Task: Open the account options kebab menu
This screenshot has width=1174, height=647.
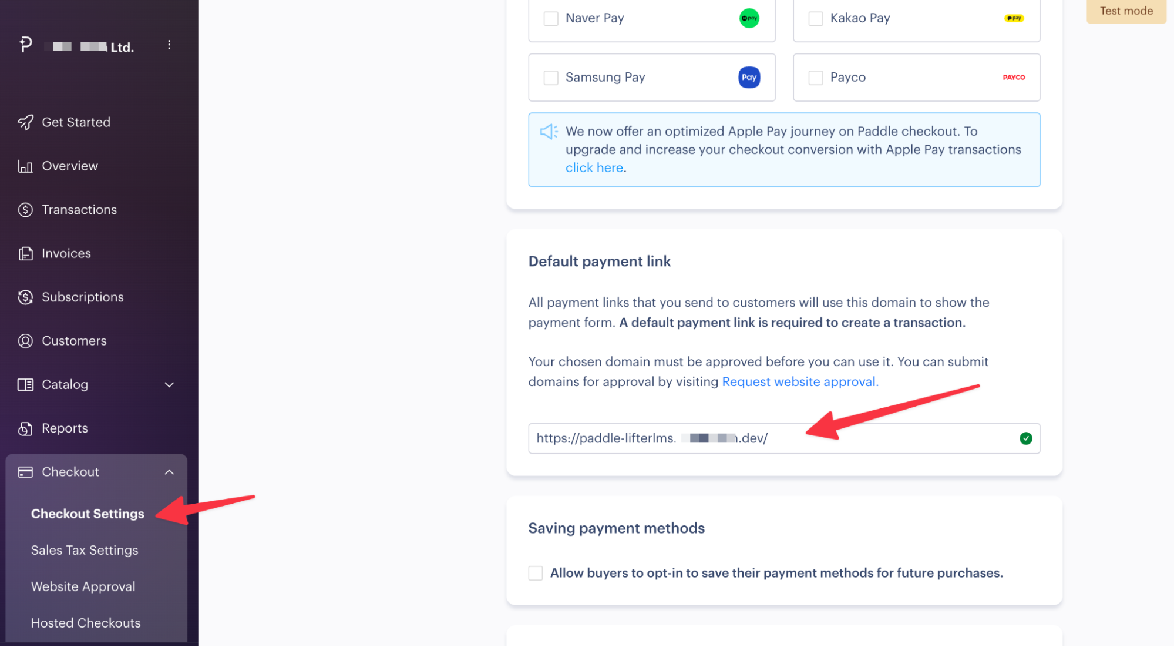Action: tap(169, 45)
